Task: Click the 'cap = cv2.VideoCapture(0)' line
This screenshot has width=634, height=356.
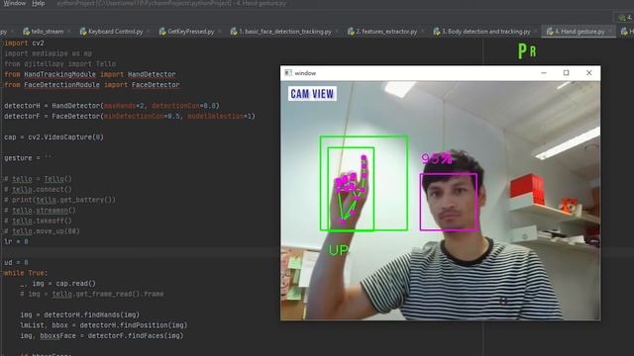Action: coord(53,137)
